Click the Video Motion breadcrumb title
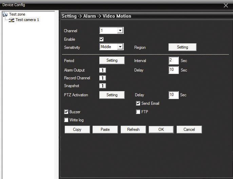The width and height of the screenshot is (233, 179). (117, 16)
